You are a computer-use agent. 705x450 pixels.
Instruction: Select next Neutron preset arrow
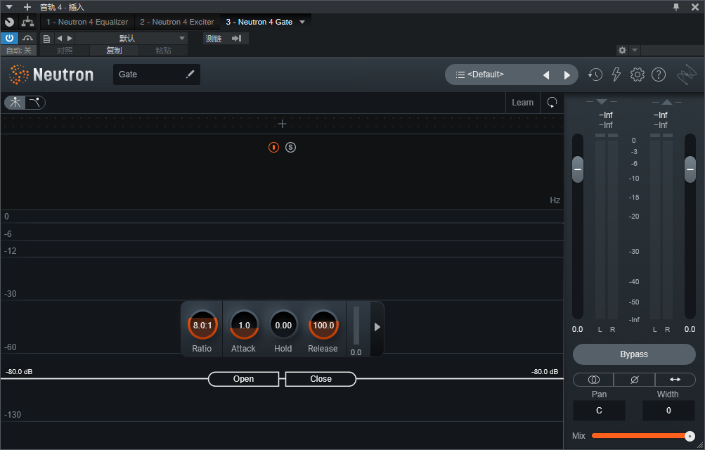pyautogui.click(x=567, y=75)
